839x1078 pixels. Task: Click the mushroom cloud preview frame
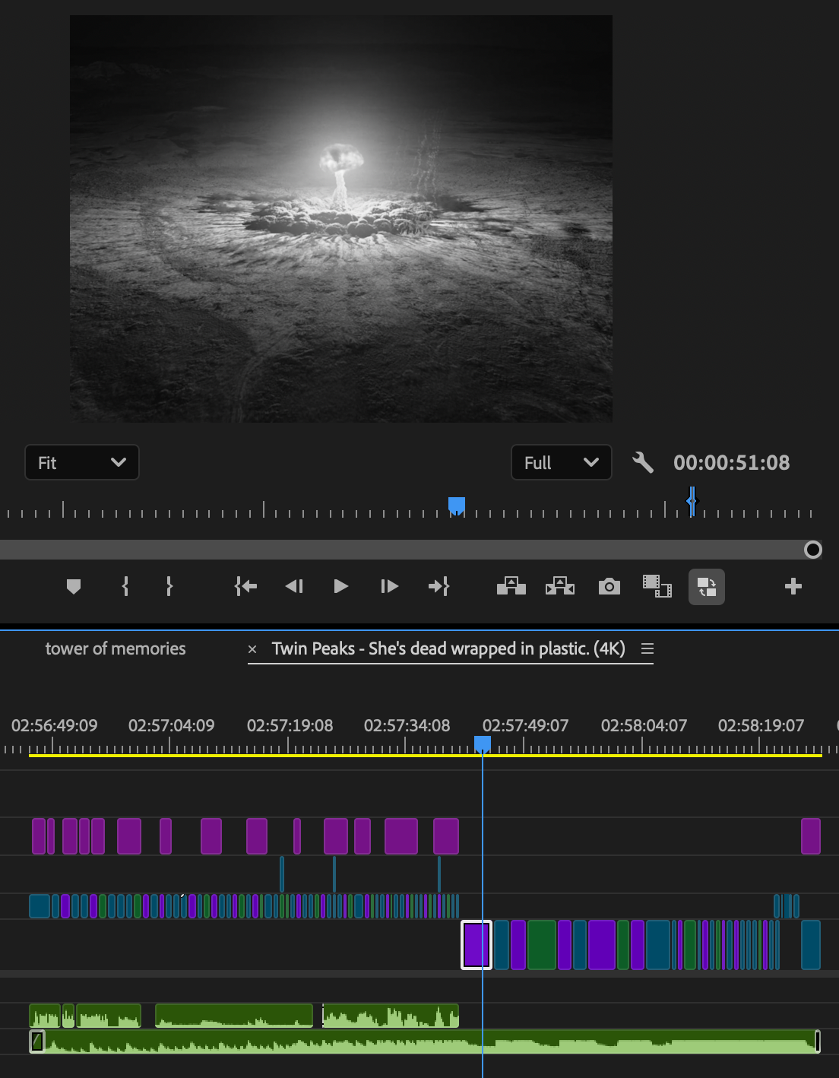[x=341, y=219]
